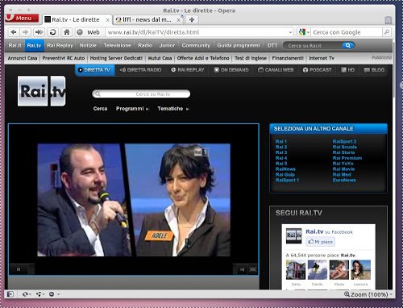Viewport: 403px width, 308px height.
Task: Click the page vertical scrollbar
Action: tap(394, 164)
